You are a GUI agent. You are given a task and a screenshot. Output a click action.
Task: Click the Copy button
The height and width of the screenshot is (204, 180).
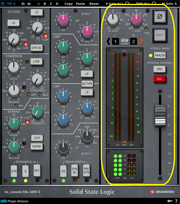(68, 4)
